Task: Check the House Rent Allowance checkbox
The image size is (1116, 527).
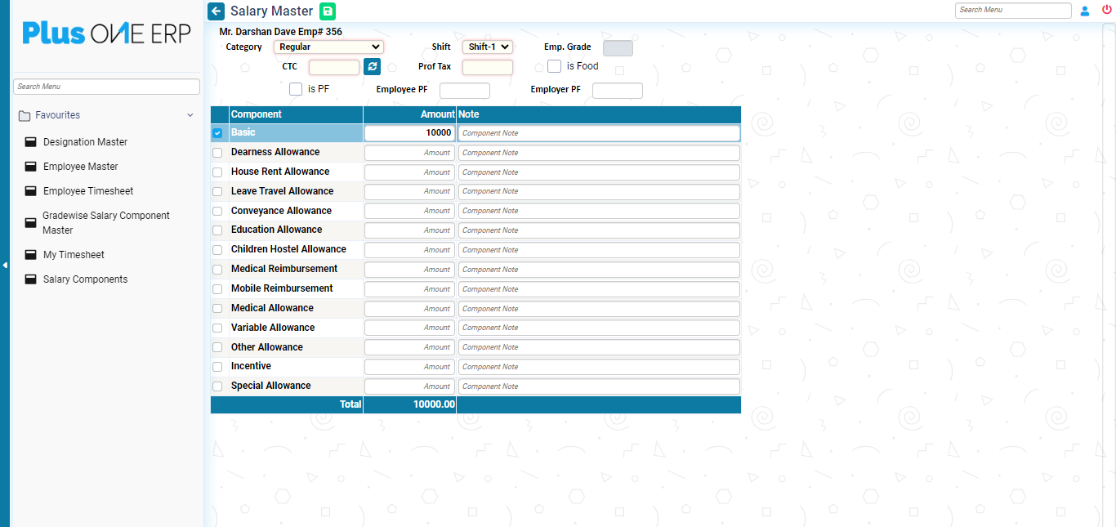Action: 217,172
